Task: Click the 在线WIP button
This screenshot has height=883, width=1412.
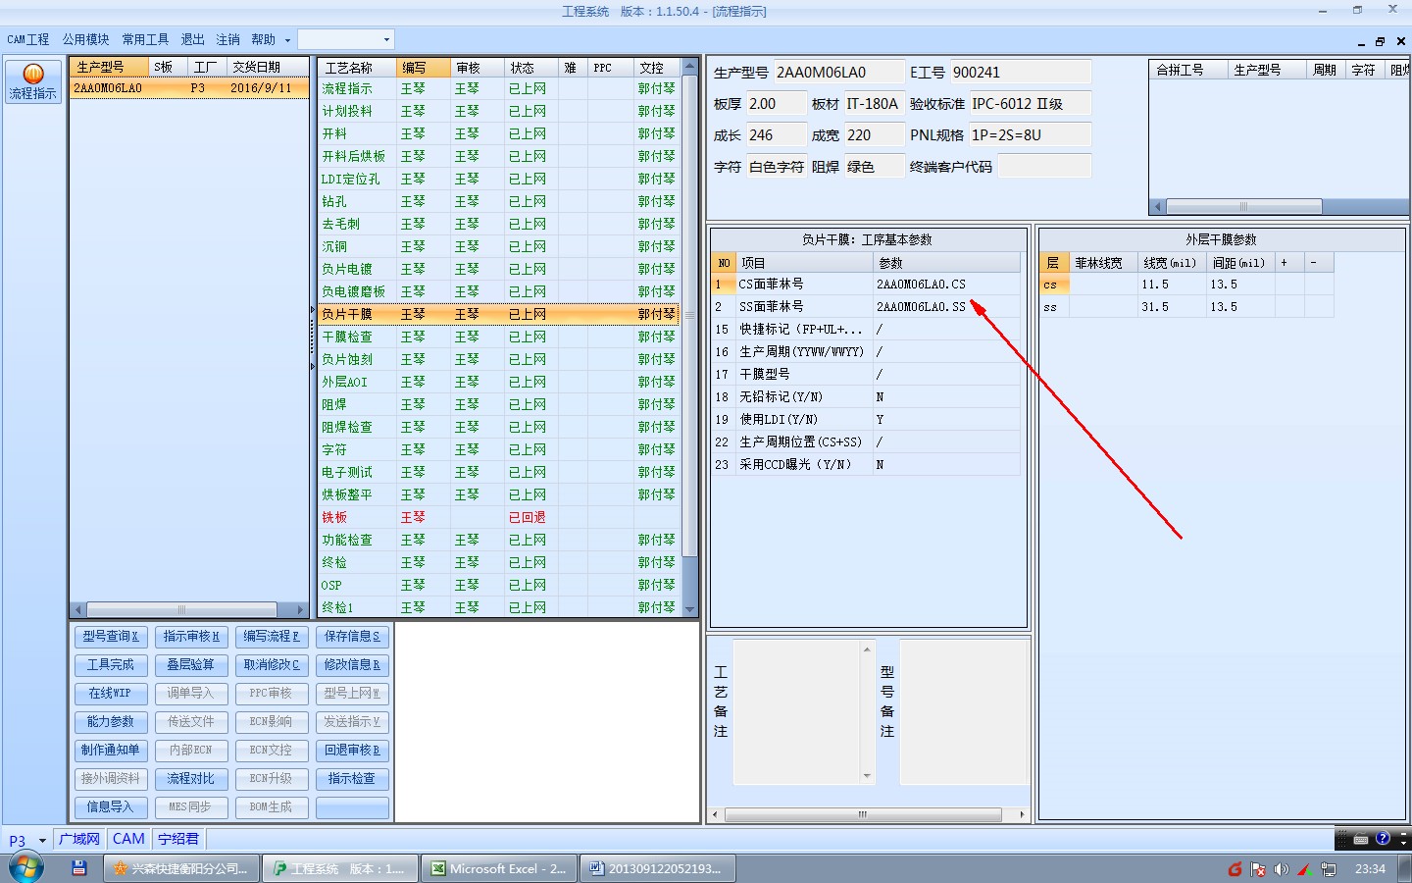Action: pyautogui.click(x=111, y=694)
